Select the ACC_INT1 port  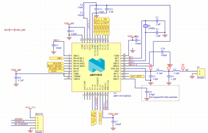(92, 118)
